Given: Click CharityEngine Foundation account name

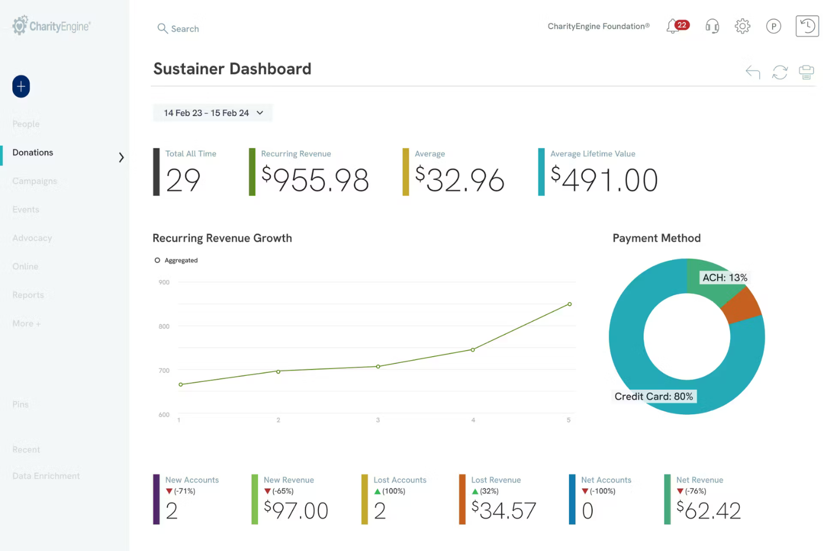Looking at the screenshot, I should pos(598,26).
